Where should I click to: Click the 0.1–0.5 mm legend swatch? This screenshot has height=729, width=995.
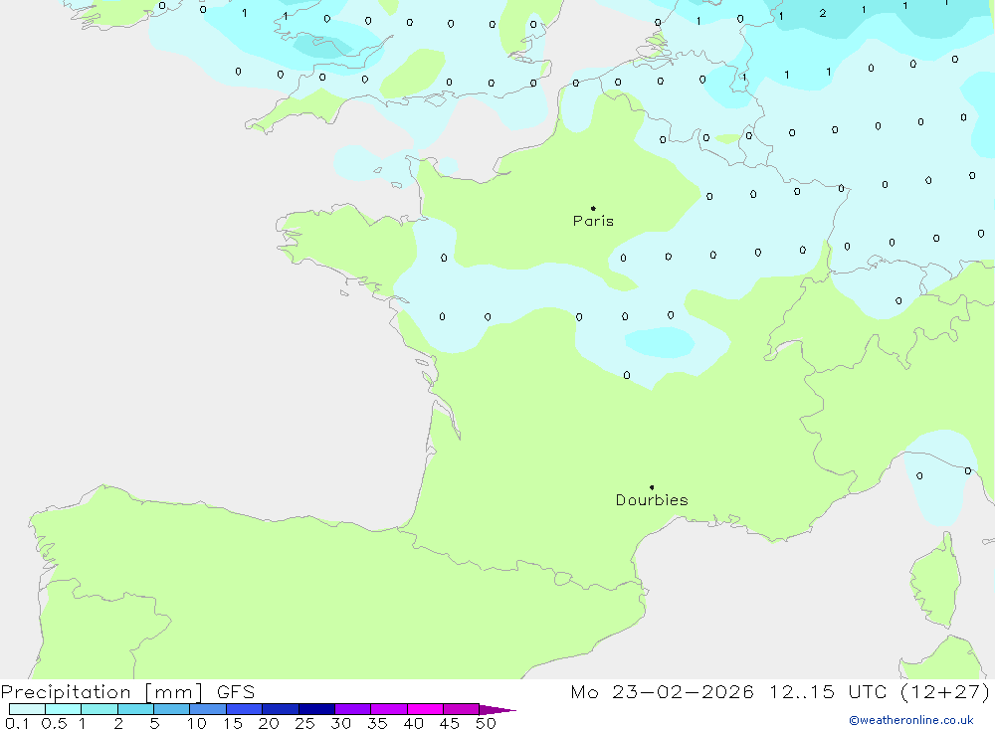tap(27, 709)
